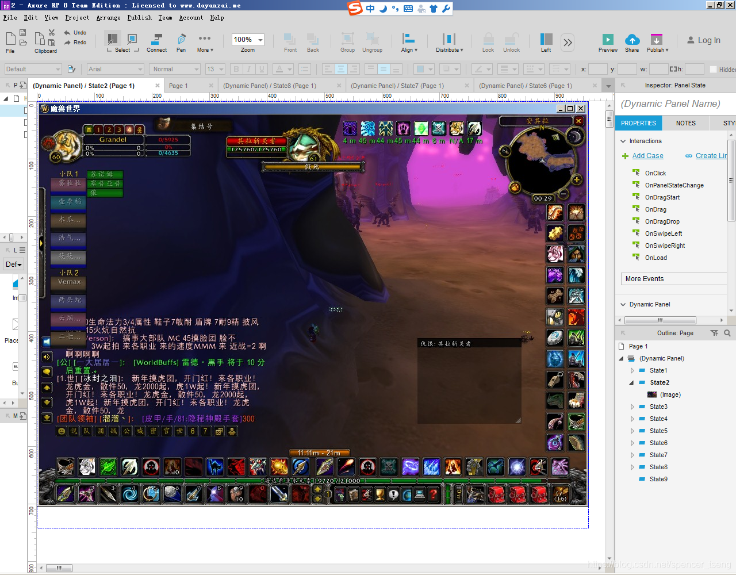Click the Undo arrow icon
Screen dimensions: 736x575
click(67, 33)
